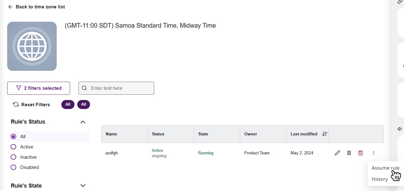Select the All rule status radio
The image size is (404, 191).
click(x=13, y=137)
